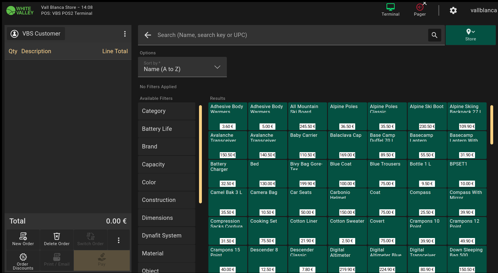498x273 pixels.
Task: Click the Delete Order trash icon
Action: [x=57, y=237]
